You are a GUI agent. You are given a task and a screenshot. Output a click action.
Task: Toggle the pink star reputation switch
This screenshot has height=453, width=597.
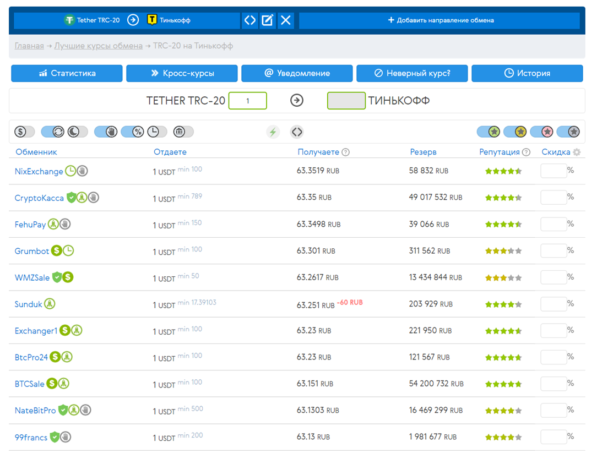point(542,132)
